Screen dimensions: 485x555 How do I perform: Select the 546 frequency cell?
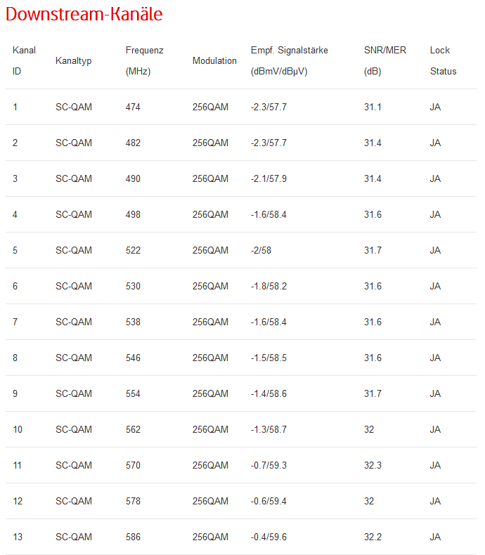pos(133,358)
